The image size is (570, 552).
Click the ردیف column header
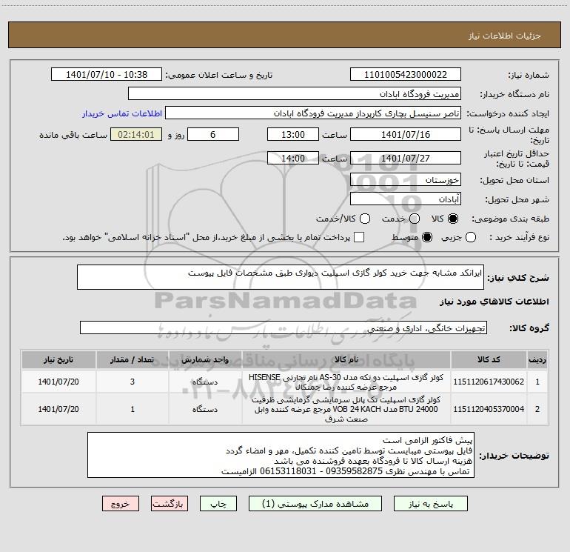[537, 360]
